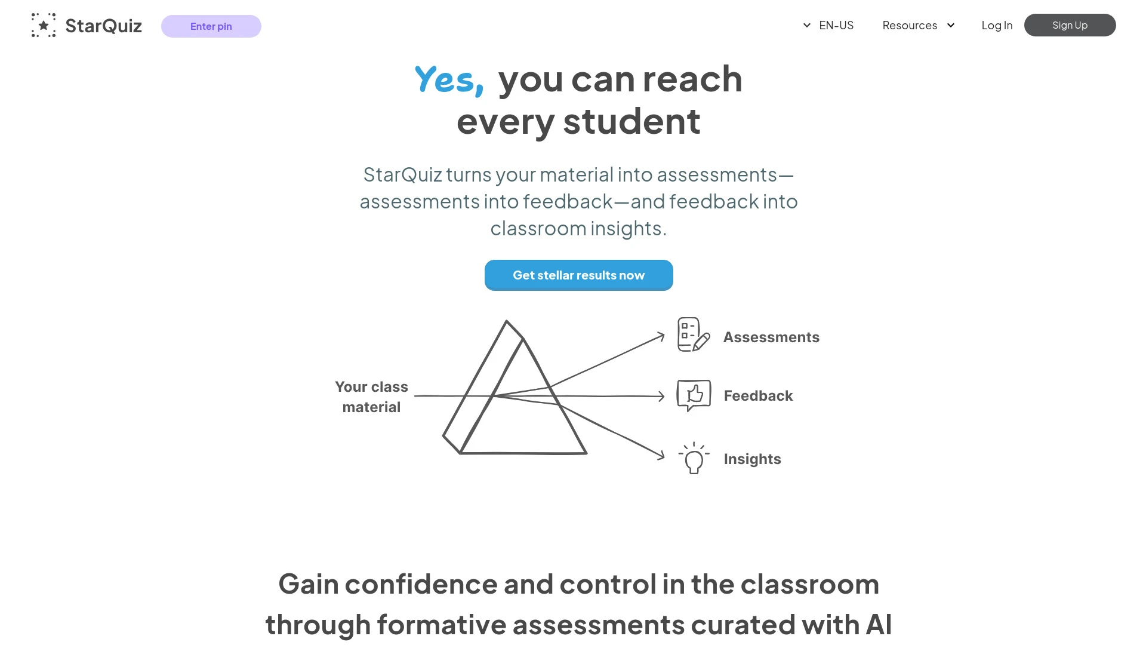Expand the Resources dropdown menu
Viewport: 1146px width, 645px height.
917,25
